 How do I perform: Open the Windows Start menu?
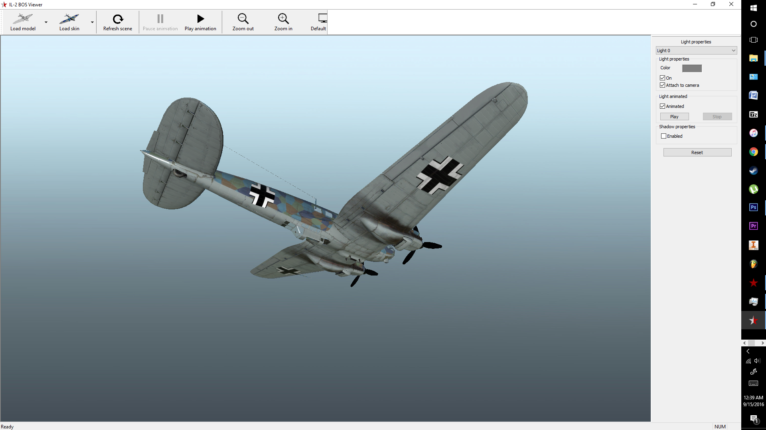click(753, 8)
